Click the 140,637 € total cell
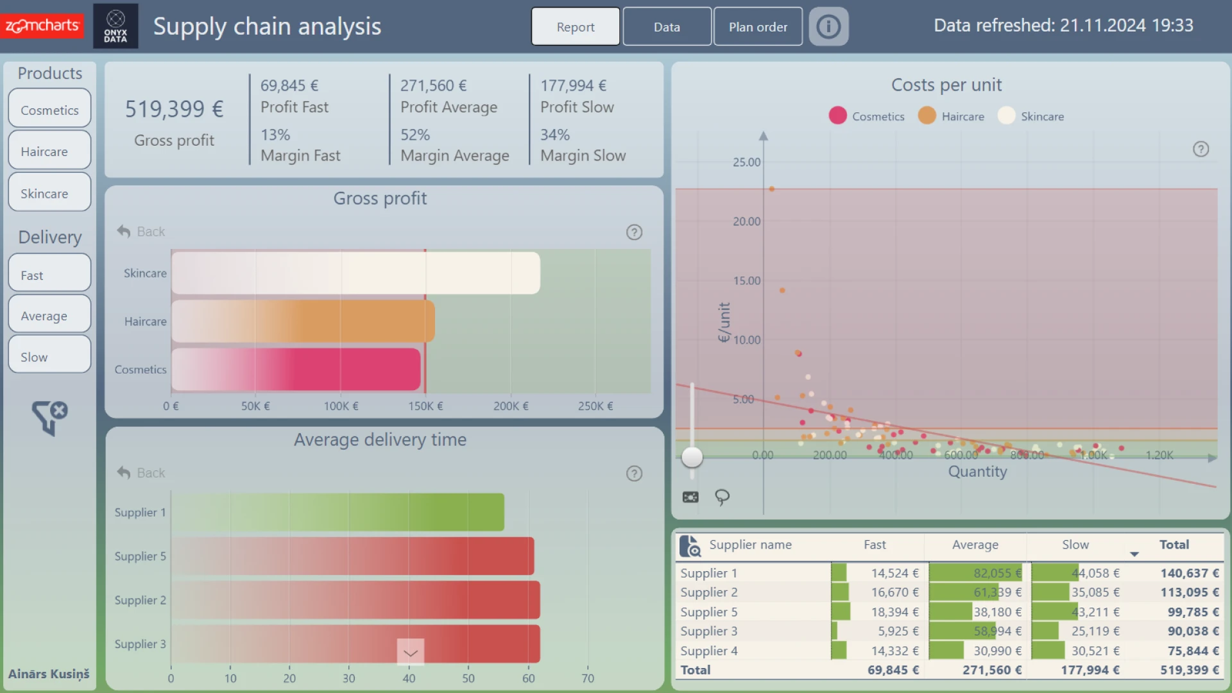 (1190, 573)
